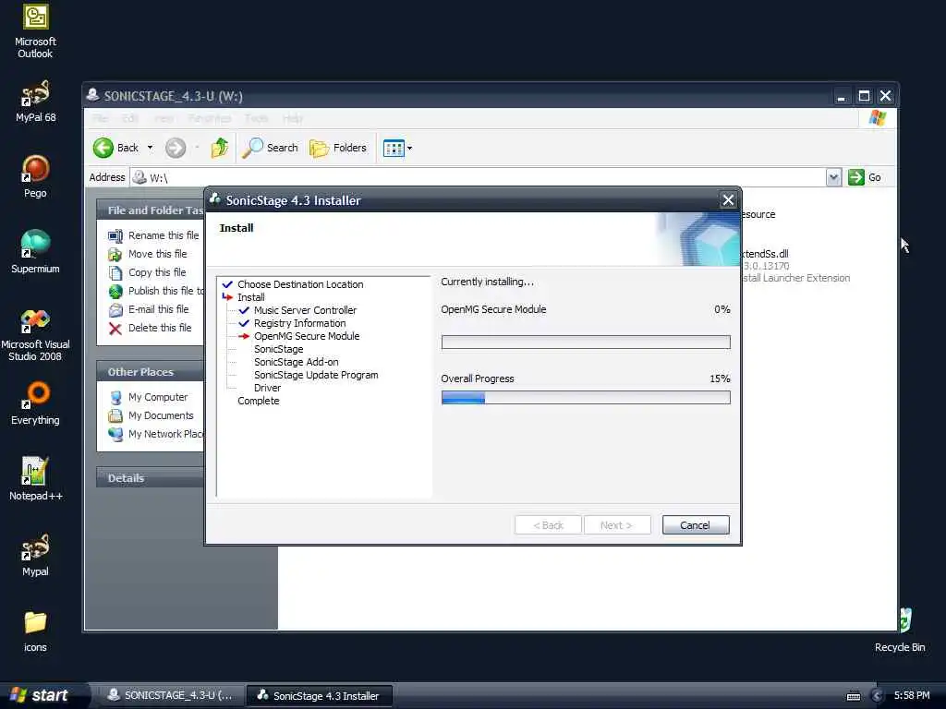Click the keyboard icon in system tray
Image resolution: width=946 pixels, height=709 pixels.
(854, 696)
